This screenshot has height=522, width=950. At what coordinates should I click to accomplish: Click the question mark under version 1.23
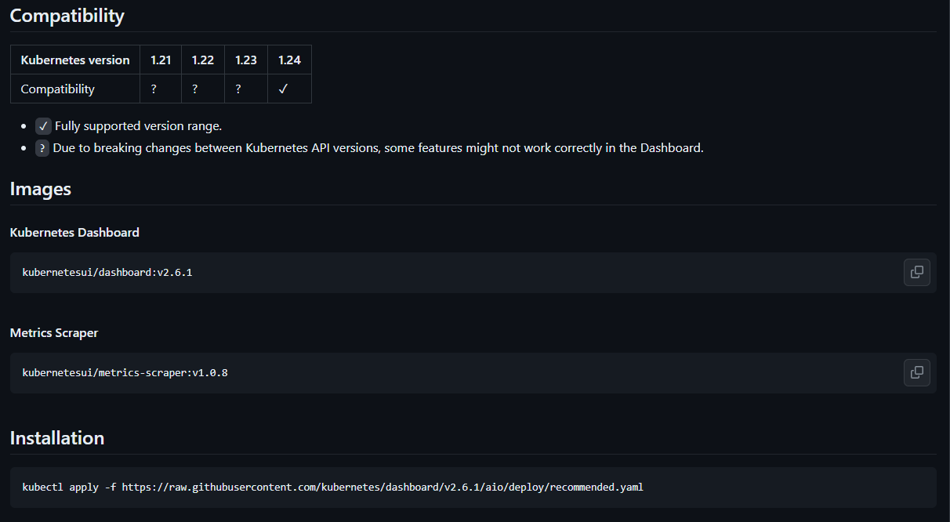[238, 89]
